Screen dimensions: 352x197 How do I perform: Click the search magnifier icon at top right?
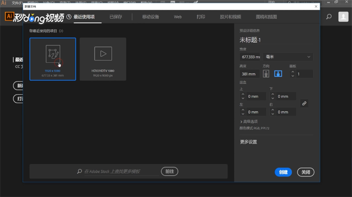[329, 17]
